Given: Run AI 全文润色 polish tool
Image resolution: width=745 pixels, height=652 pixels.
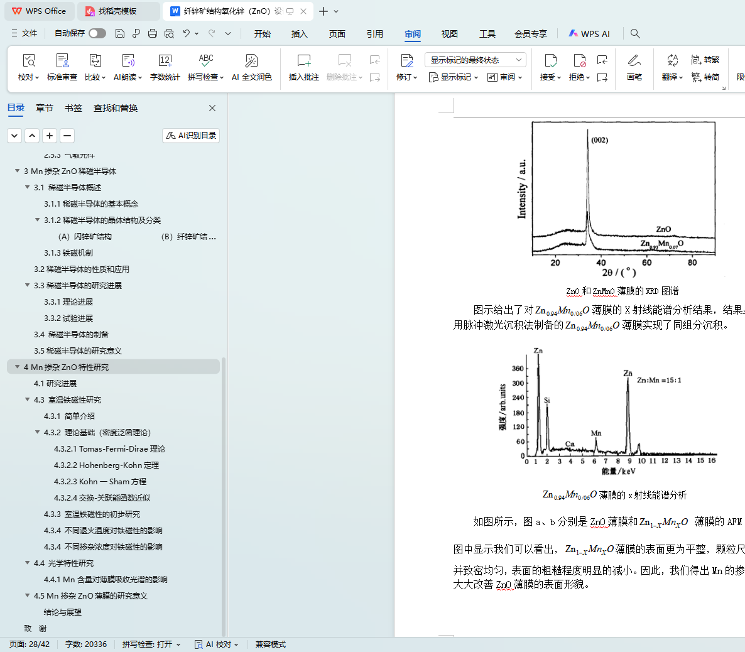Looking at the screenshot, I should [x=251, y=61].
